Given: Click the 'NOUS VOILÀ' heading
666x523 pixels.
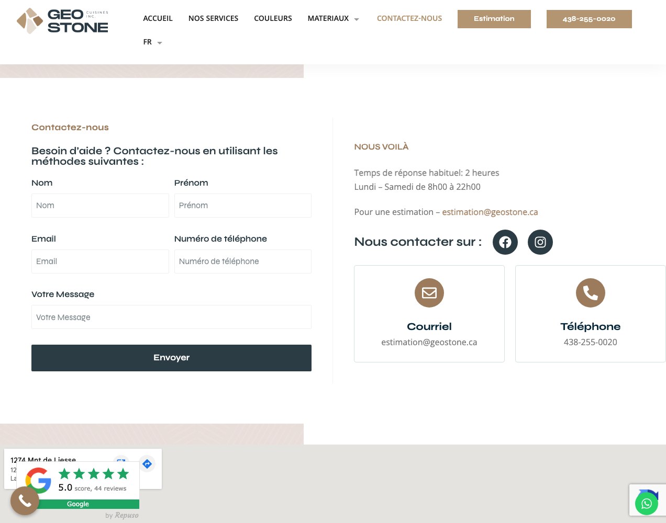Looking at the screenshot, I should click(381, 147).
